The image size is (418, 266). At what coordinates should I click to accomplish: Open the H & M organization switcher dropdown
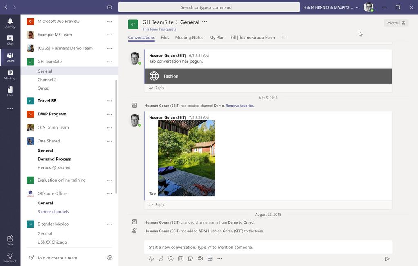point(331,7)
